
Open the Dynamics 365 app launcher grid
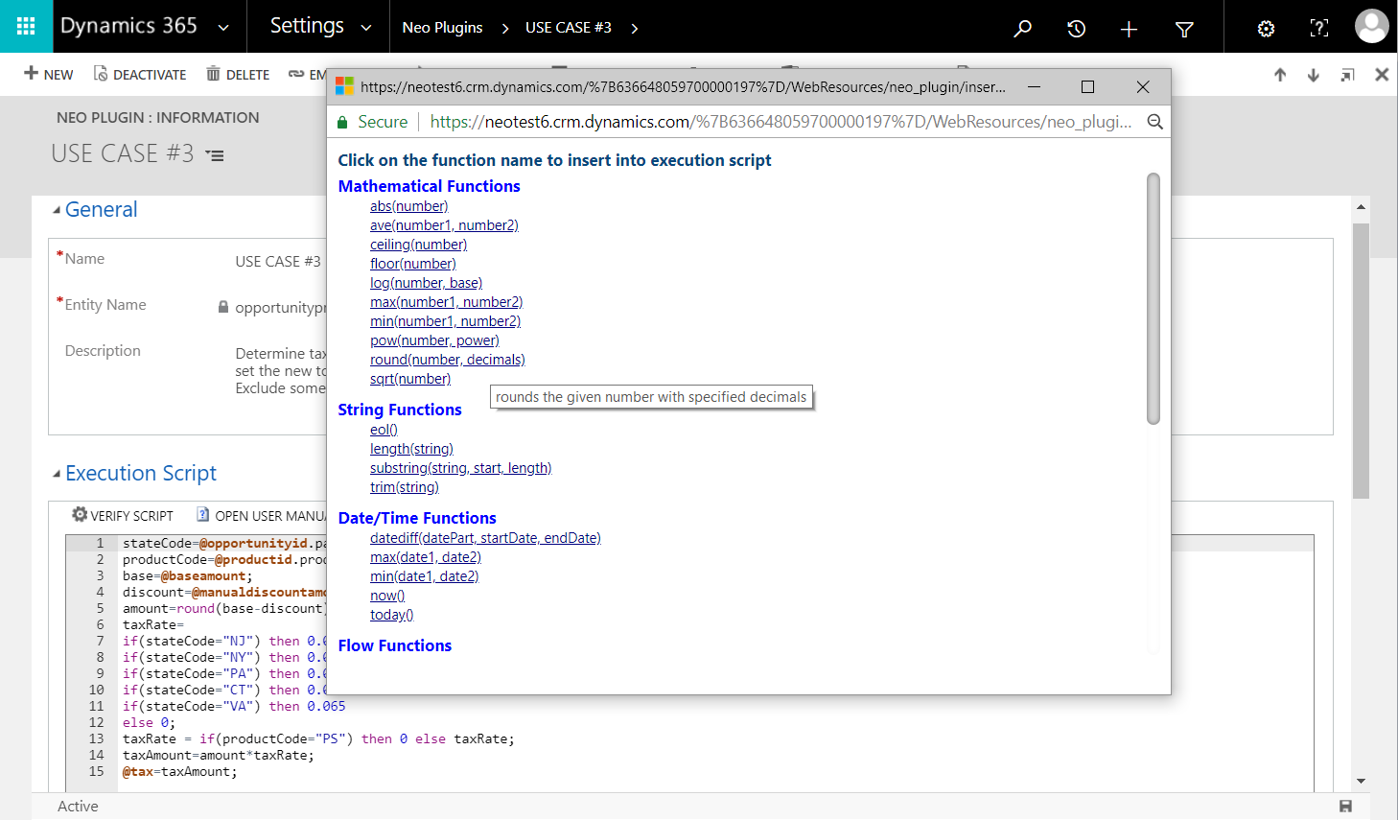click(x=26, y=26)
